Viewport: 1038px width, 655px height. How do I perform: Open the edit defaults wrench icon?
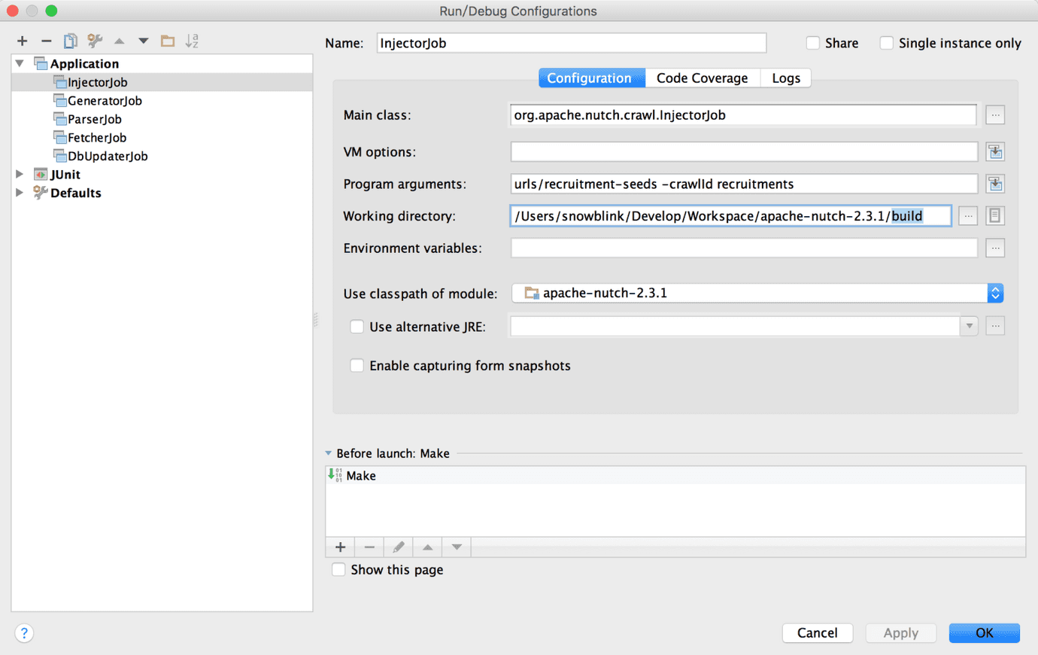point(95,41)
